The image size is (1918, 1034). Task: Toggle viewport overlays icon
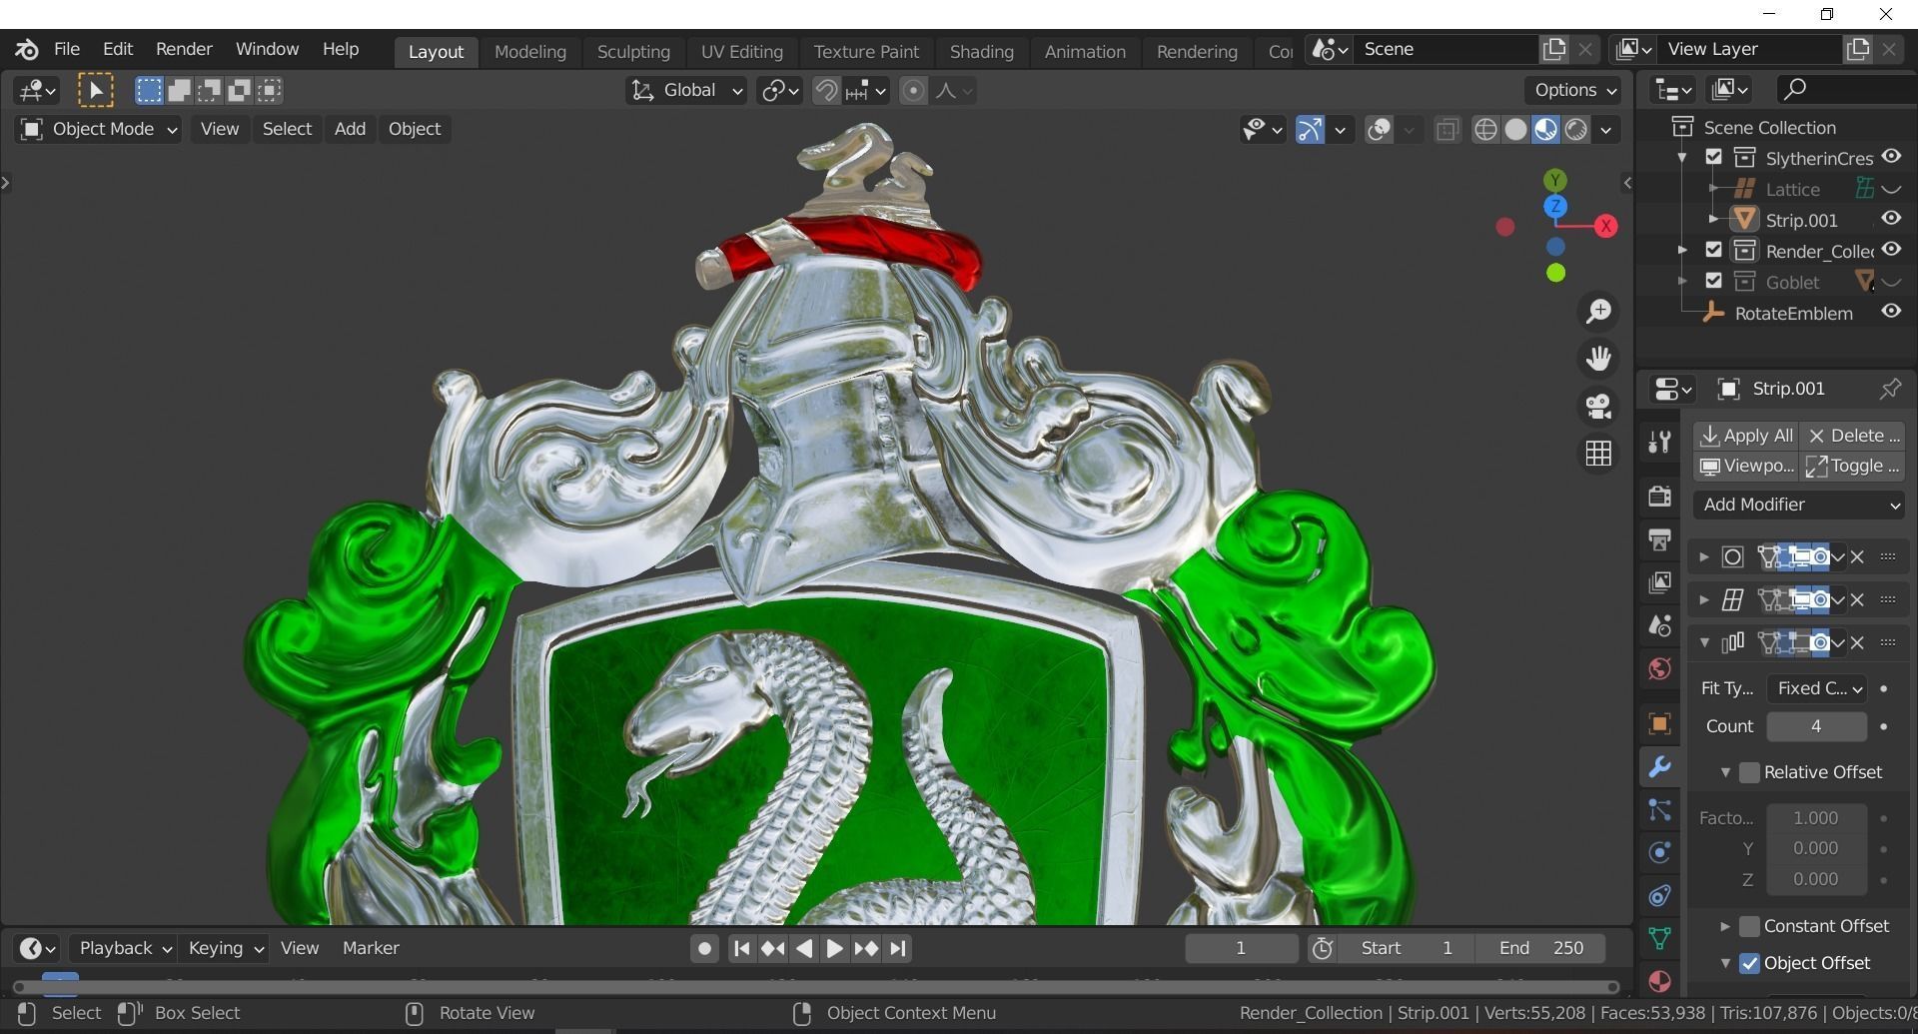click(1380, 130)
